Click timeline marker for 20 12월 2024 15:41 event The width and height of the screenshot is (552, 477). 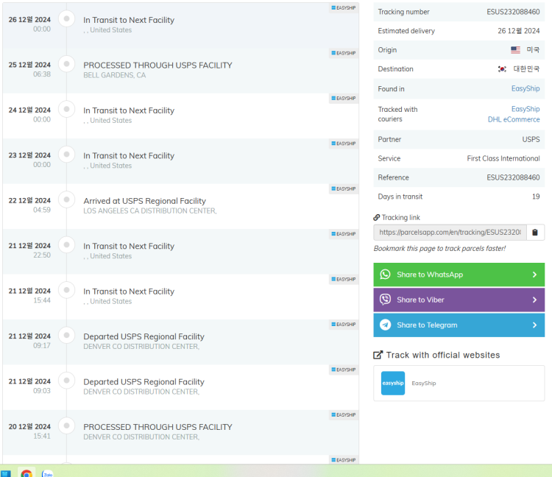(66, 425)
